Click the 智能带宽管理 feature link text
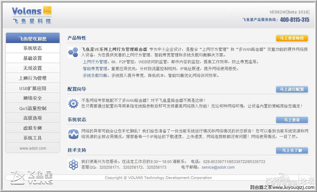This screenshot has width=317, height=192. [95, 69]
